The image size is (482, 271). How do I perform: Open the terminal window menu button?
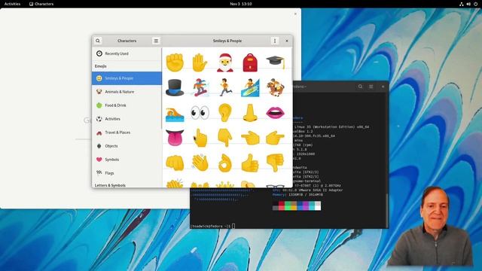[x=371, y=87]
